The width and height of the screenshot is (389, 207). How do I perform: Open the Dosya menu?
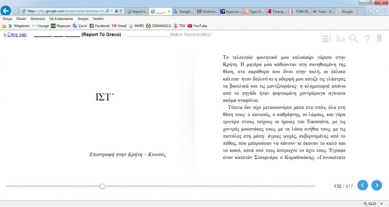coord(7,19)
